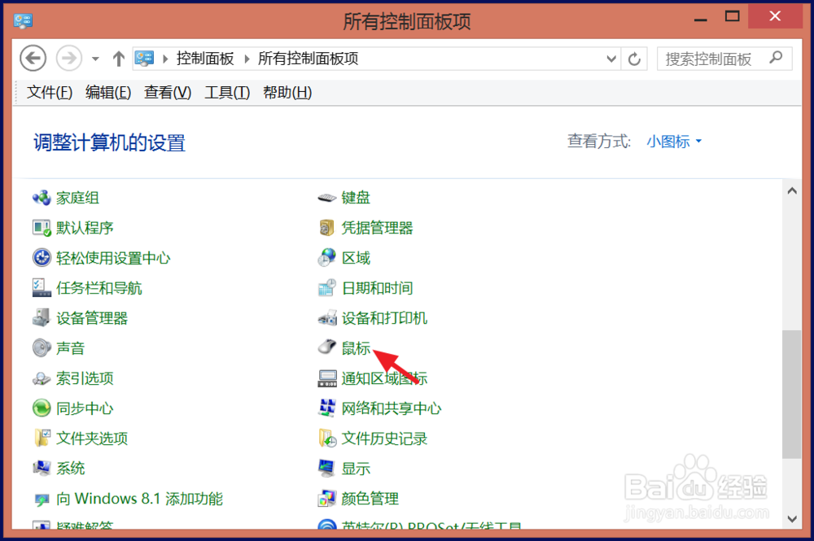The height and width of the screenshot is (541, 814).
Task: Click the scrollbar down arrow
Action: pyautogui.click(x=792, y=519)
